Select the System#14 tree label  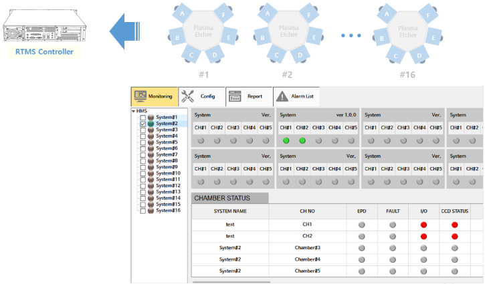tap(168, 198)
